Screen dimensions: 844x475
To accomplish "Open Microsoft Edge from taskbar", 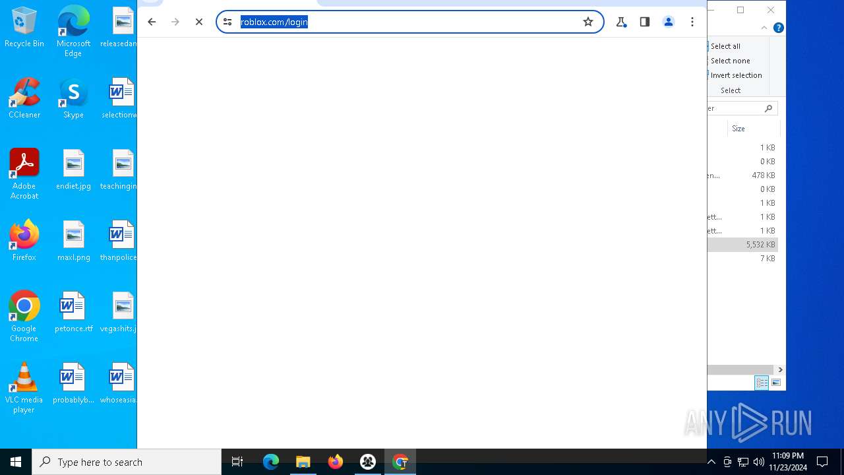I will tap(271, 462).
